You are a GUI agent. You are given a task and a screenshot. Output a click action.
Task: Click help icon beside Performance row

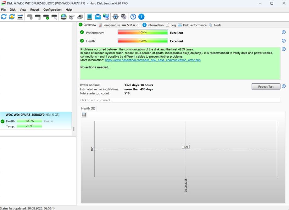(284, 32)
